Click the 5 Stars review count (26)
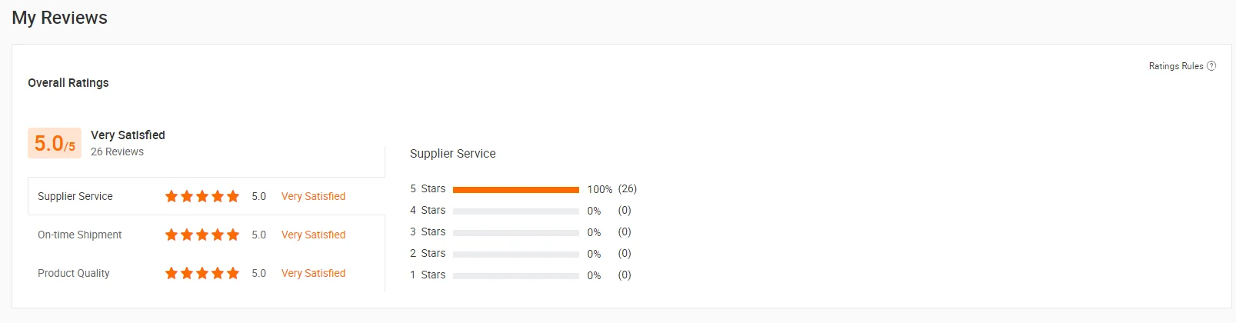Viewport: 1236px width, 323px height. pos(627,188)
